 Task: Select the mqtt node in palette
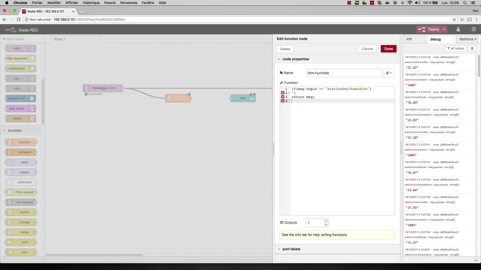[21, 48]
